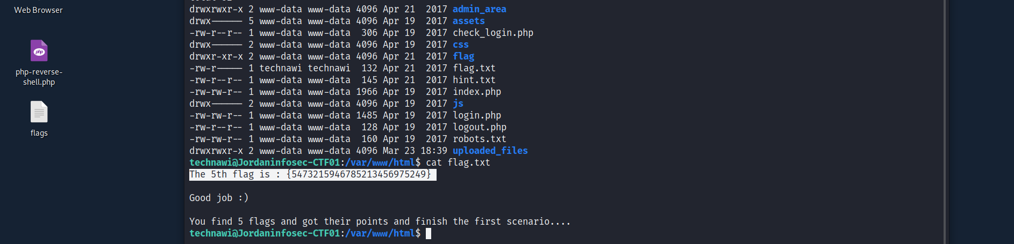
Task: Click the Web Browser desktop label
Action: (x=38, y=10)
